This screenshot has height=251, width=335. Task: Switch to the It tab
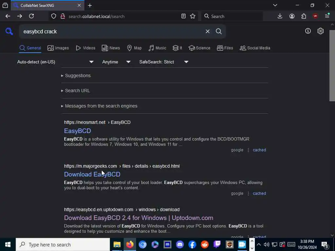177,48
